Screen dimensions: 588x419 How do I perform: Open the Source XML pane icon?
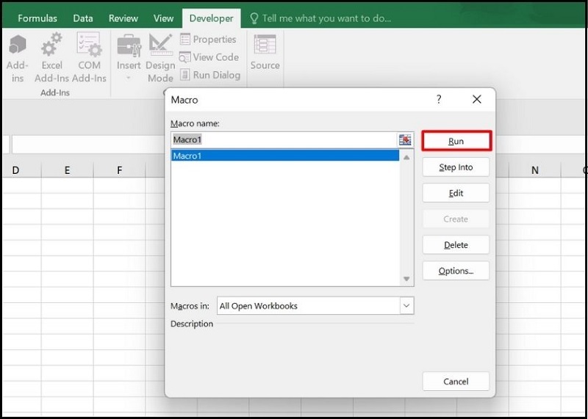tap(265, 45)
